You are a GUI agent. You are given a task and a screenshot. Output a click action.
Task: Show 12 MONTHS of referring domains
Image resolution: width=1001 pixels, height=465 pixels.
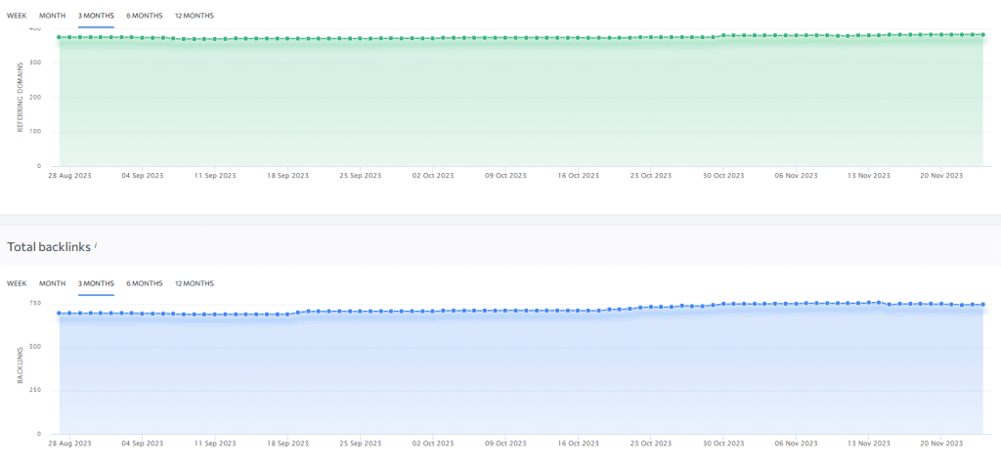(194, 16)
